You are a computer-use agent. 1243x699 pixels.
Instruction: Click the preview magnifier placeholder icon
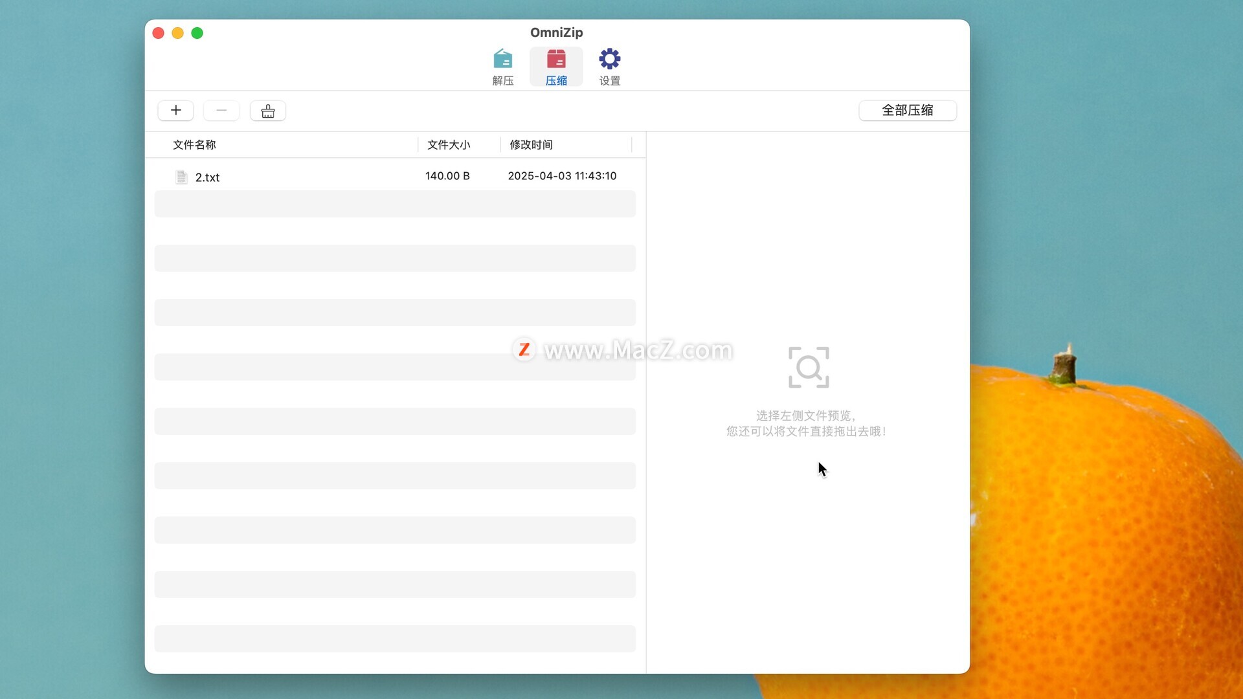click(809, 368)
